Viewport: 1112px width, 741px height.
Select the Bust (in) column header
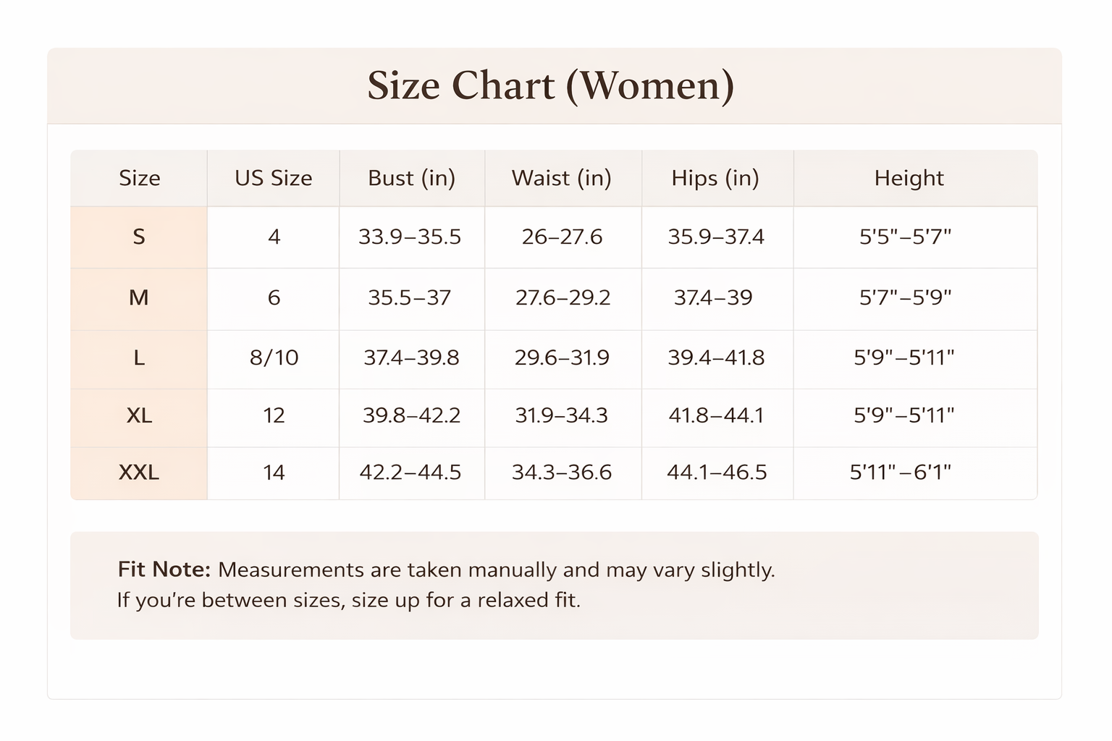tap(411, 178)
